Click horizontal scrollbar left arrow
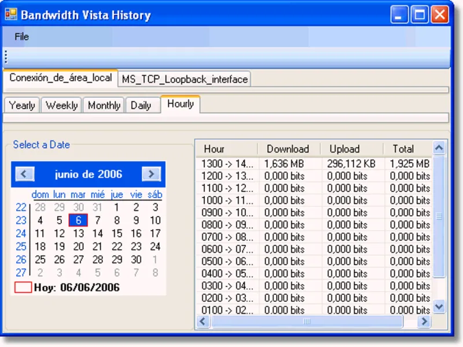The width and height of the screenshot is (463, 347). pos(203,322)
